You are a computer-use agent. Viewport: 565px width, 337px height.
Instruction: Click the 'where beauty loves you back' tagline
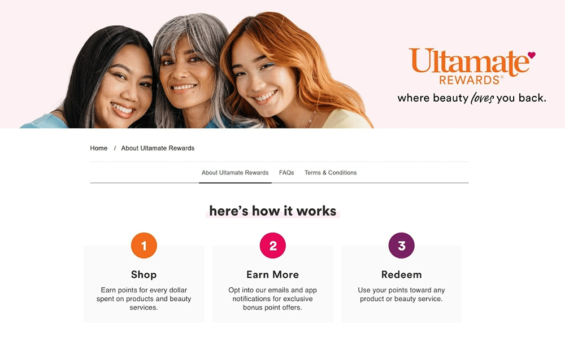click(472, 98)
